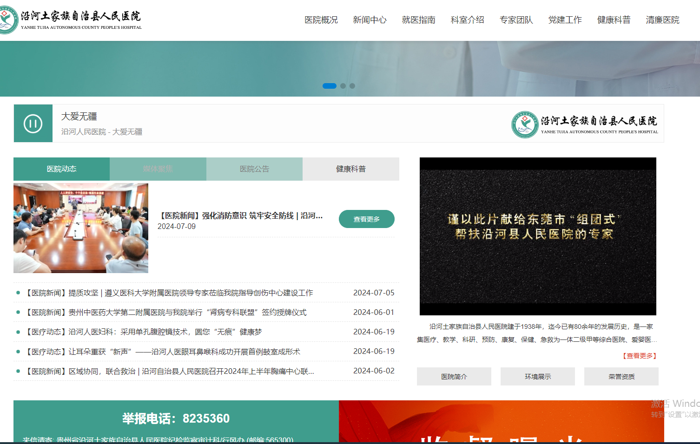
Task: Open the 就医指南 menu
Action: pyautogui.click(x=418, y=20)
